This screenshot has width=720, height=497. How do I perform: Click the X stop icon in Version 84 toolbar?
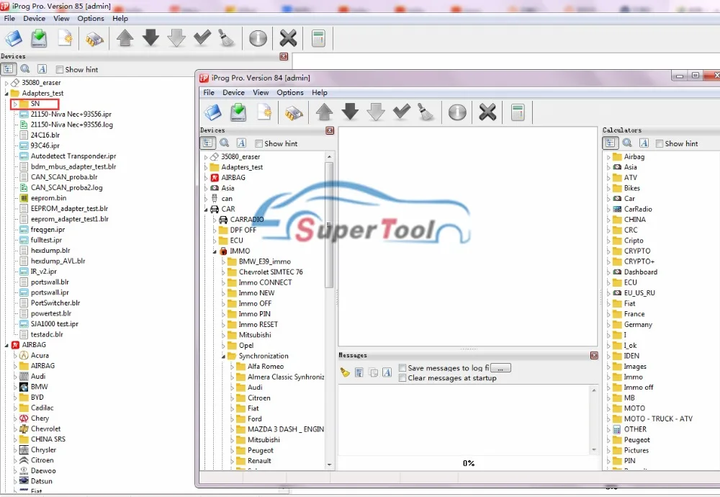487,112
